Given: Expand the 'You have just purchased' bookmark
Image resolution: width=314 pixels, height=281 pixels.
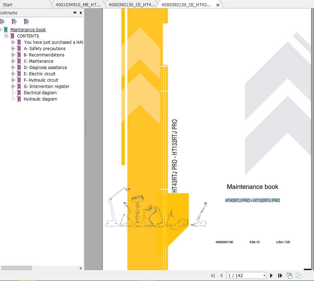Looking at the screenshot, I should click(13, 42).
